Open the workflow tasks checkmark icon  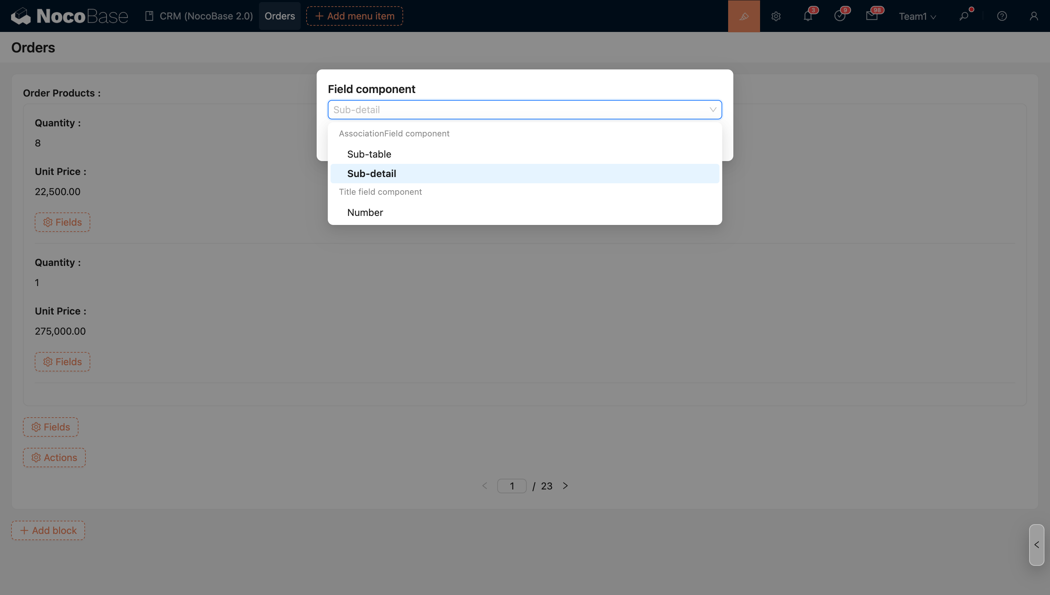[x=840, y=16]
